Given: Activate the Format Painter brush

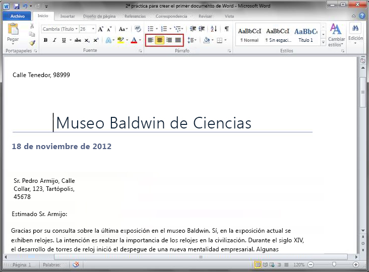Looking at the screenshot, I should coord(32,43).
